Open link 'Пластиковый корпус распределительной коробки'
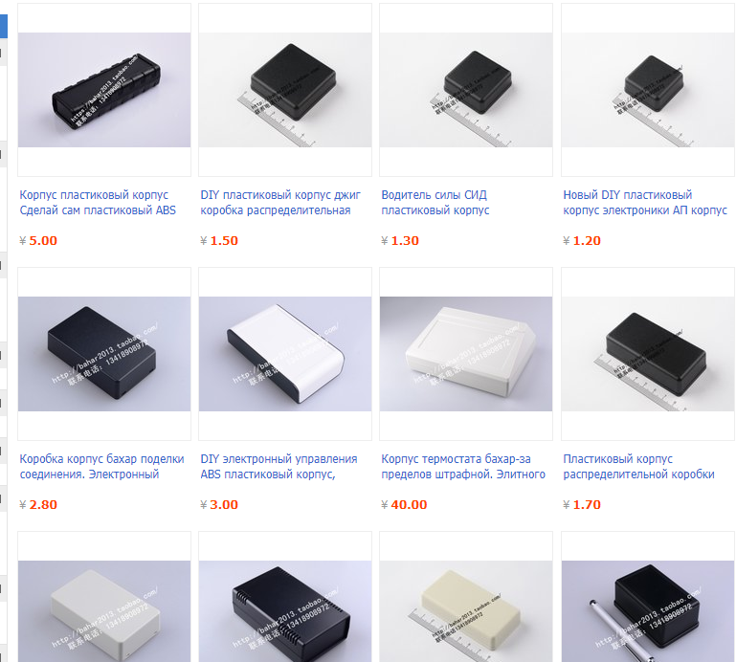This screenshot has width=736, height=662. click(x=638, y=467)
